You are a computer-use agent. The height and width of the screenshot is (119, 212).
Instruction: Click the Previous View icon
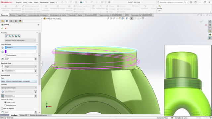pos(114,18)
